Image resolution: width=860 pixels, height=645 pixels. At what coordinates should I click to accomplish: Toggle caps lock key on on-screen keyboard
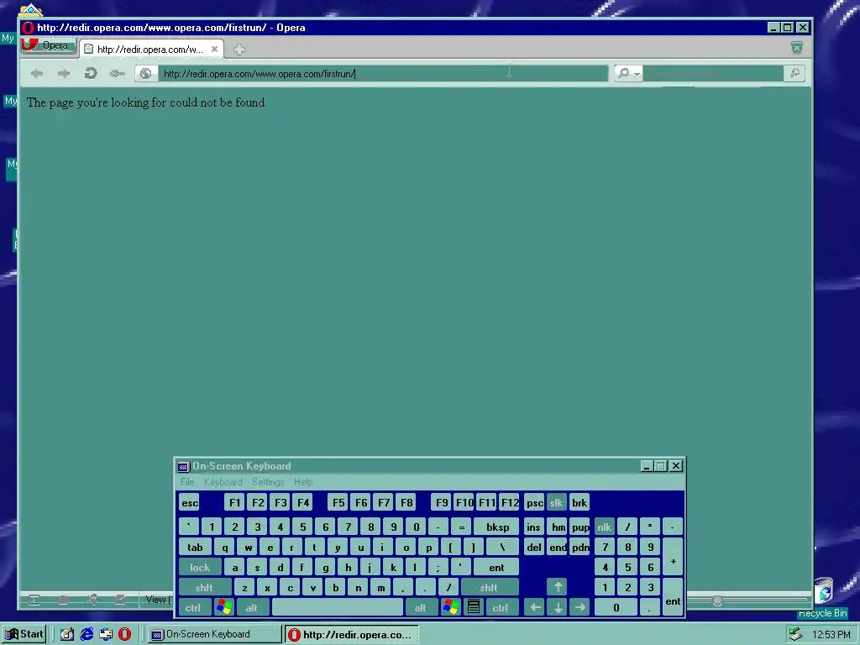point(200,568)
